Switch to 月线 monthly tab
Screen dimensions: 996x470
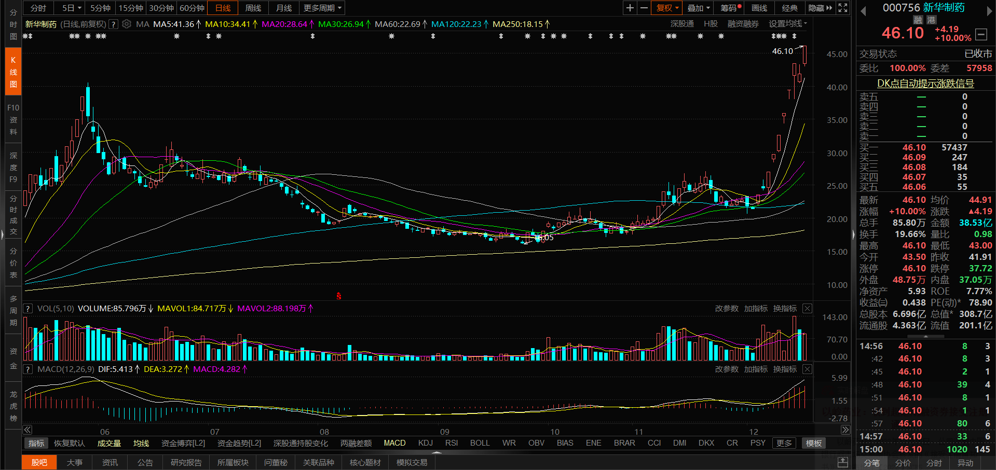coord(284,8)
